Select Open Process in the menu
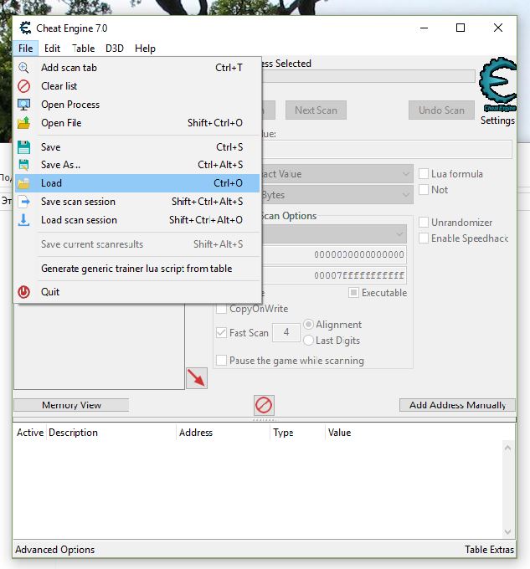The height and width of the screenshot is (569, 530). (x=137, y=105)
